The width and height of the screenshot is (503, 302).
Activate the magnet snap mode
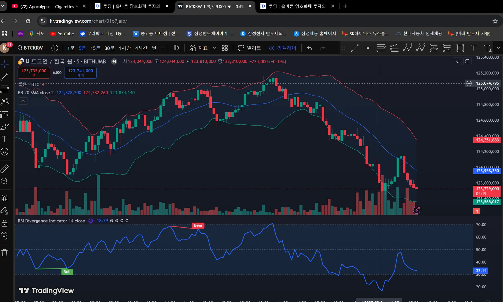tap(4, 198)
